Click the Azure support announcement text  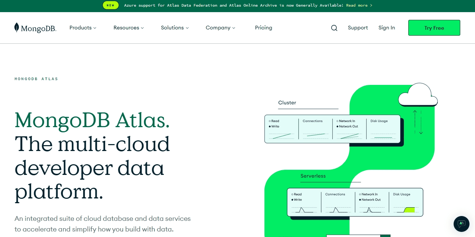[234, 6]
